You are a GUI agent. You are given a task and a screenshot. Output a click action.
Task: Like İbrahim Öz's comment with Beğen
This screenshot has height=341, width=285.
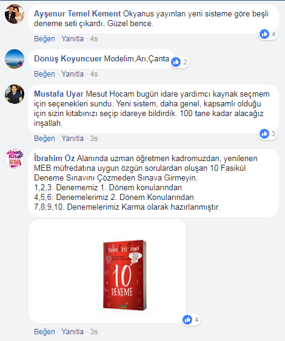[44, 332]
